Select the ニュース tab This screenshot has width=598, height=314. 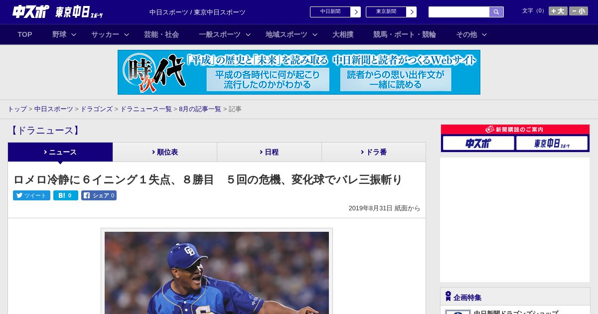pos(60,152)
